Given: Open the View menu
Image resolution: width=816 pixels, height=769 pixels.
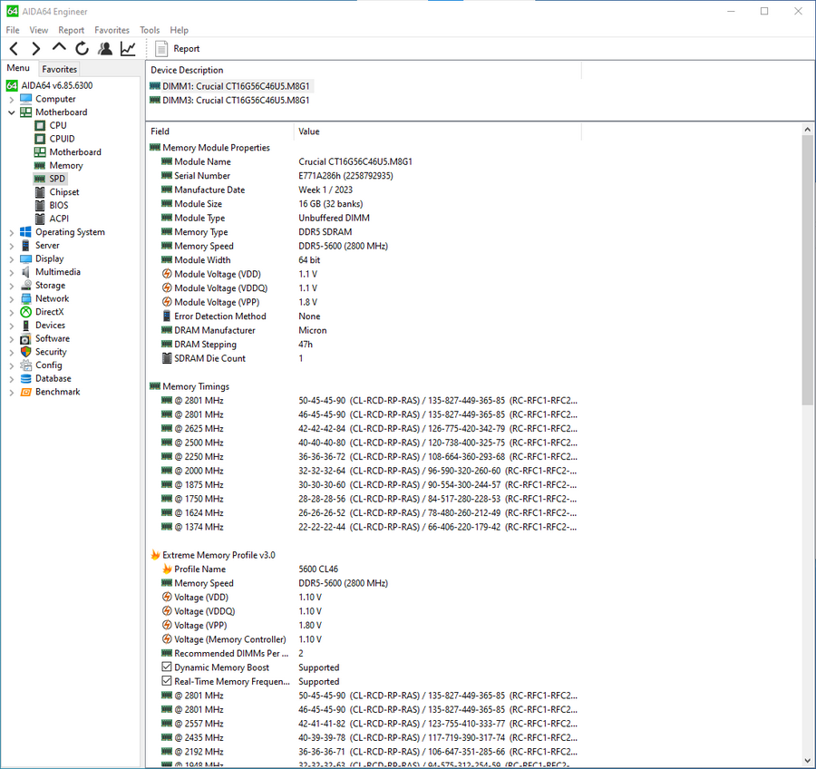Looking at the screenshot, I should coord(38,30).
